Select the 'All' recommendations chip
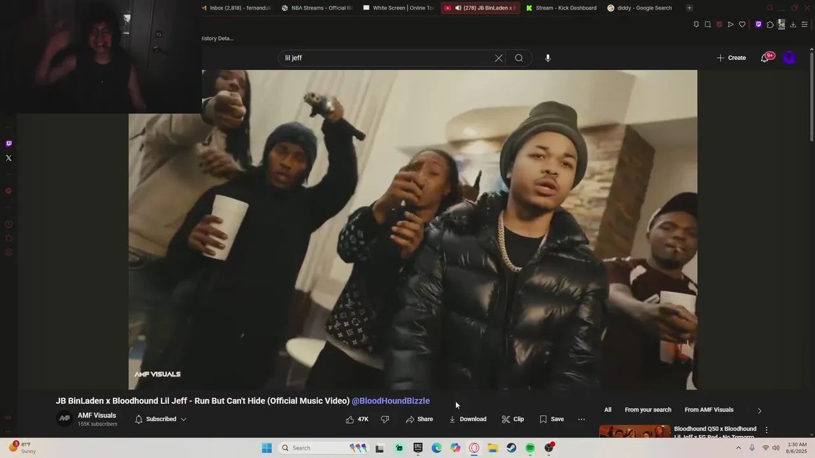This screenshot has width=815, height=458. (607, 410)
